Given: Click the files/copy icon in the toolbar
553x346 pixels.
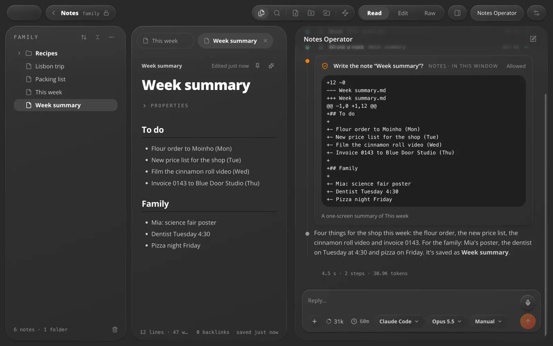Looking at the screenshot, I should (x=261, y=13).
